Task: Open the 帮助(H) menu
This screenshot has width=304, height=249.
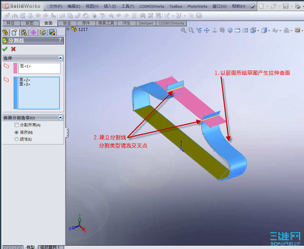Action: coord(239,6)
